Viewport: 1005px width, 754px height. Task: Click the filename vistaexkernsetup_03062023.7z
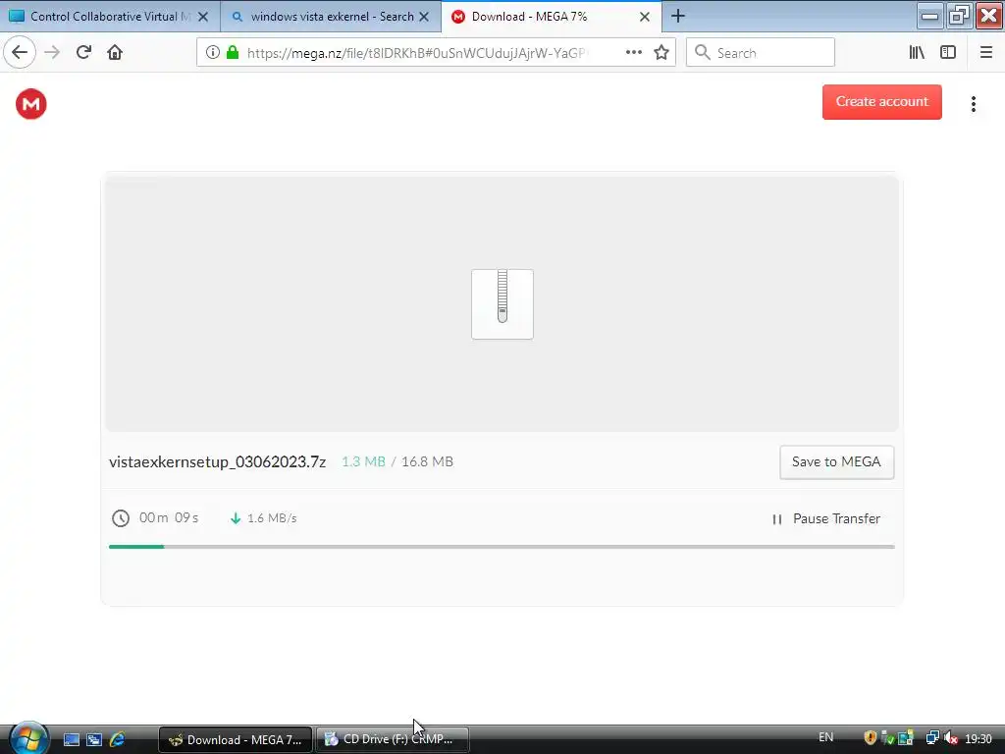217,461
